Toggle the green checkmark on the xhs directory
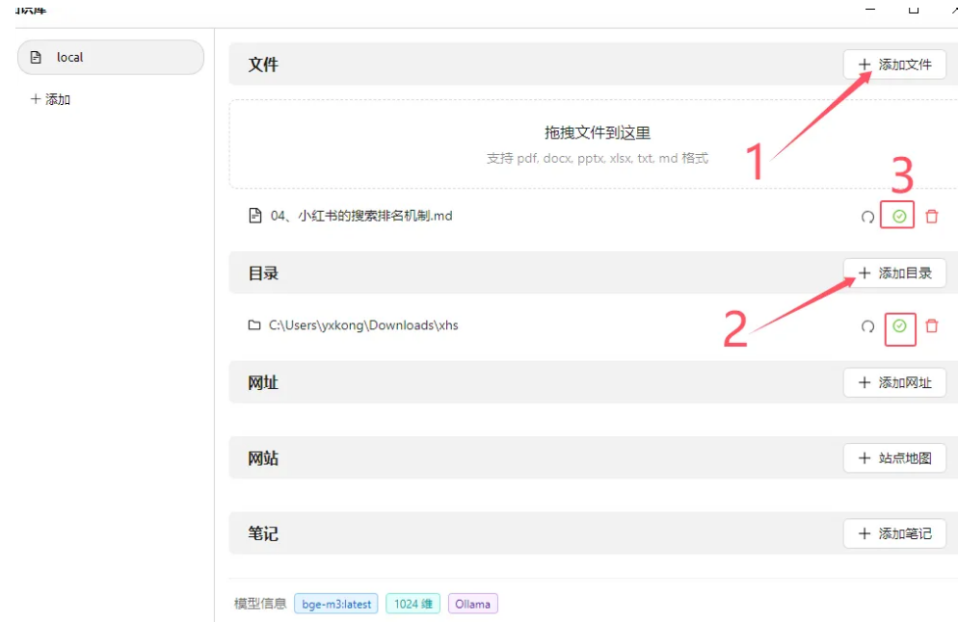This screenshot has width=958, height=622. [897, 327]
